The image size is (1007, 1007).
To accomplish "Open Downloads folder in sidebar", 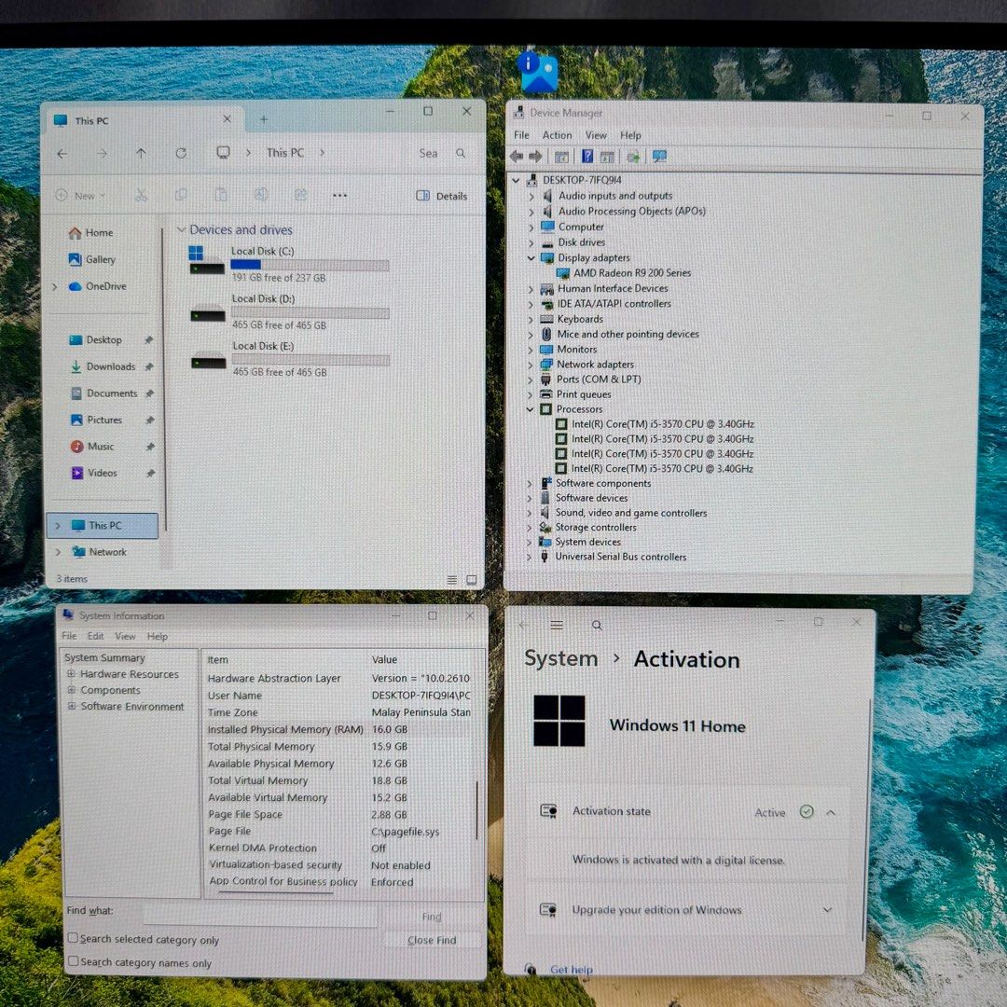I will pyautogui.click(x=103, y=366).
